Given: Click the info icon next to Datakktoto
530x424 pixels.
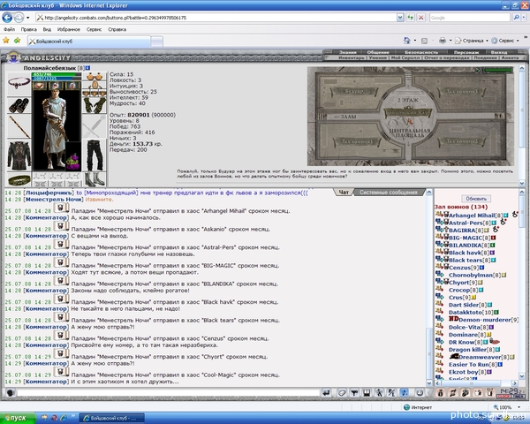Looking at the screenshot, I should 496,313.
